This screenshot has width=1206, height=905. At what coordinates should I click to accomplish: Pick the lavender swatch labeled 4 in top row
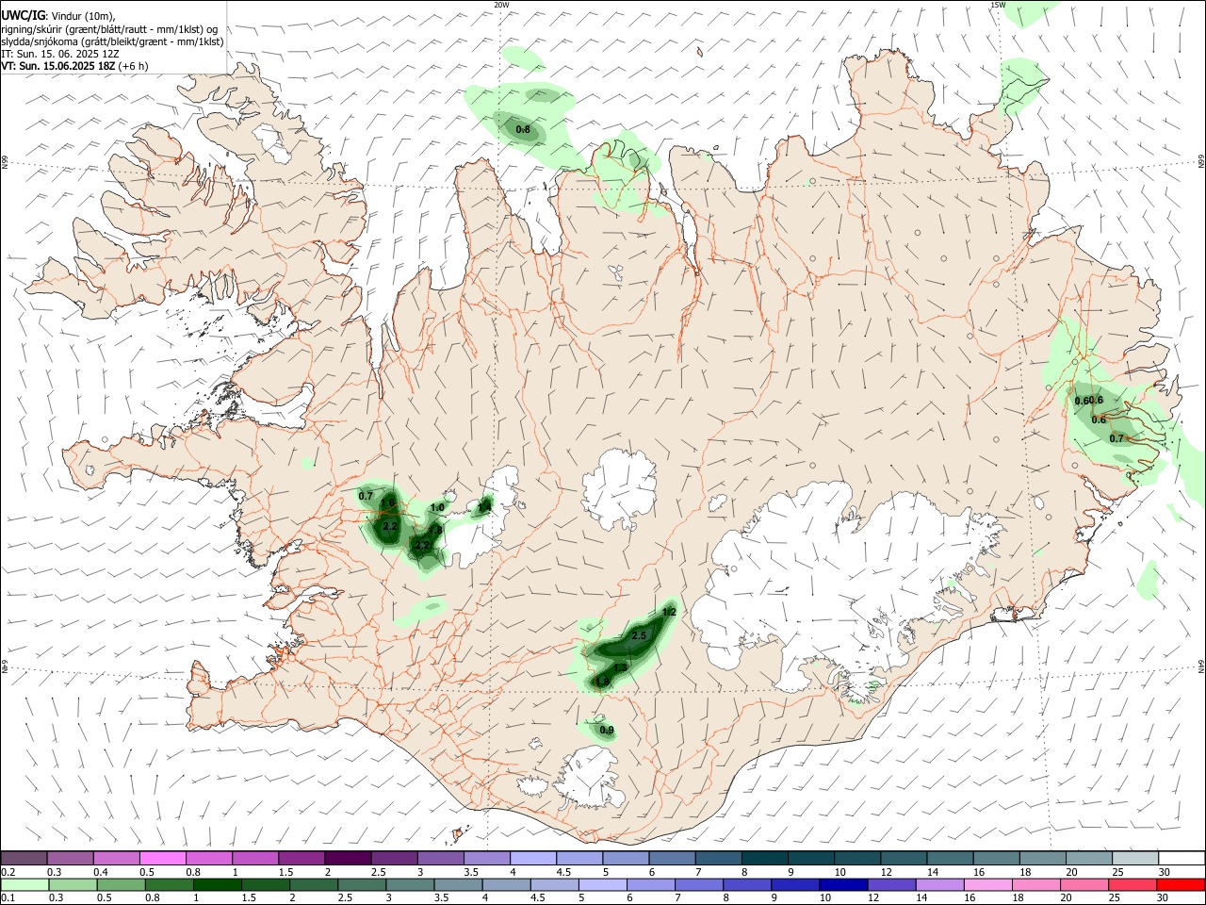click(533, 858)
